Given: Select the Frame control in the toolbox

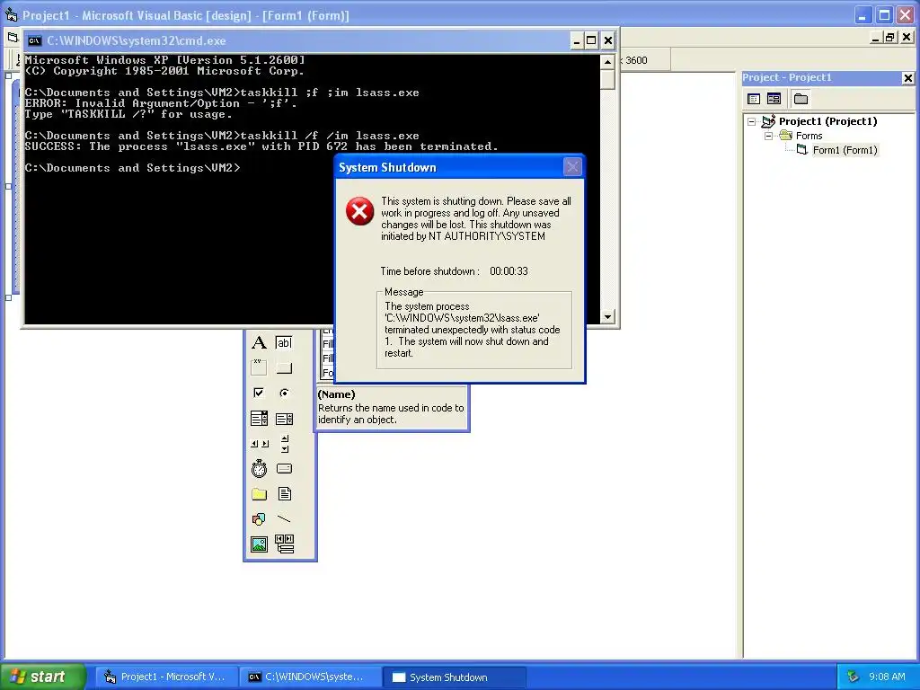Looking at the screenshot, I should 259,367.
